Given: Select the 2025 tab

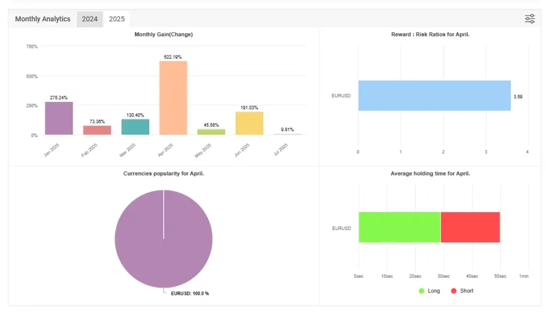Looking at the screenshot, I should 117,19.
